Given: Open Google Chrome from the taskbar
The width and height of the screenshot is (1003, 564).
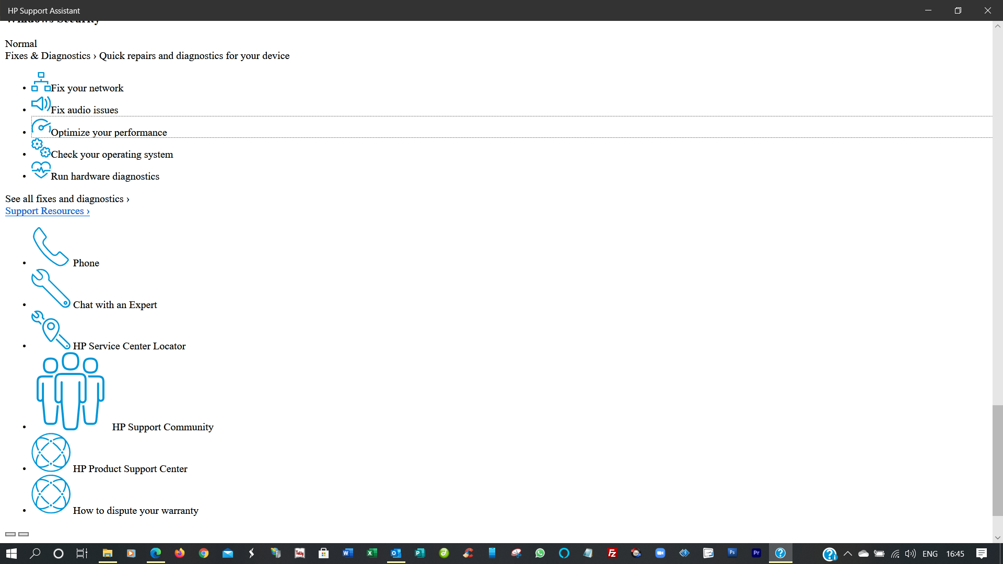Looking at the screenshot, I should click(x=204, y=553).
